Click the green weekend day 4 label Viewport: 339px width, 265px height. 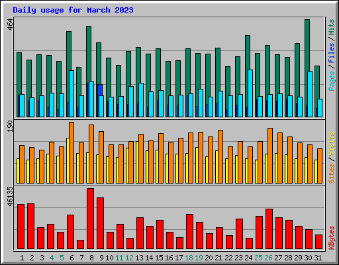pyautogui.click(x=52, y=258)
